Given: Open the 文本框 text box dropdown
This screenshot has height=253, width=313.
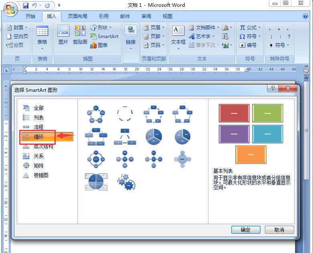Looking at the screenshot, I should 178,38.
